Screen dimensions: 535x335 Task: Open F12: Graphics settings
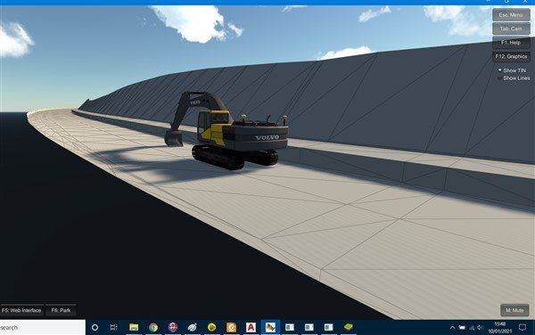click(x=511, y=56)
